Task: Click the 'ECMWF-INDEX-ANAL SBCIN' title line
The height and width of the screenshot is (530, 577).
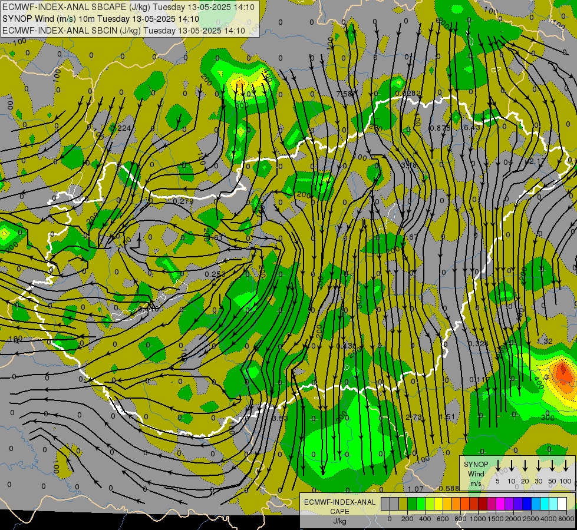Action: tap(124, 31)
